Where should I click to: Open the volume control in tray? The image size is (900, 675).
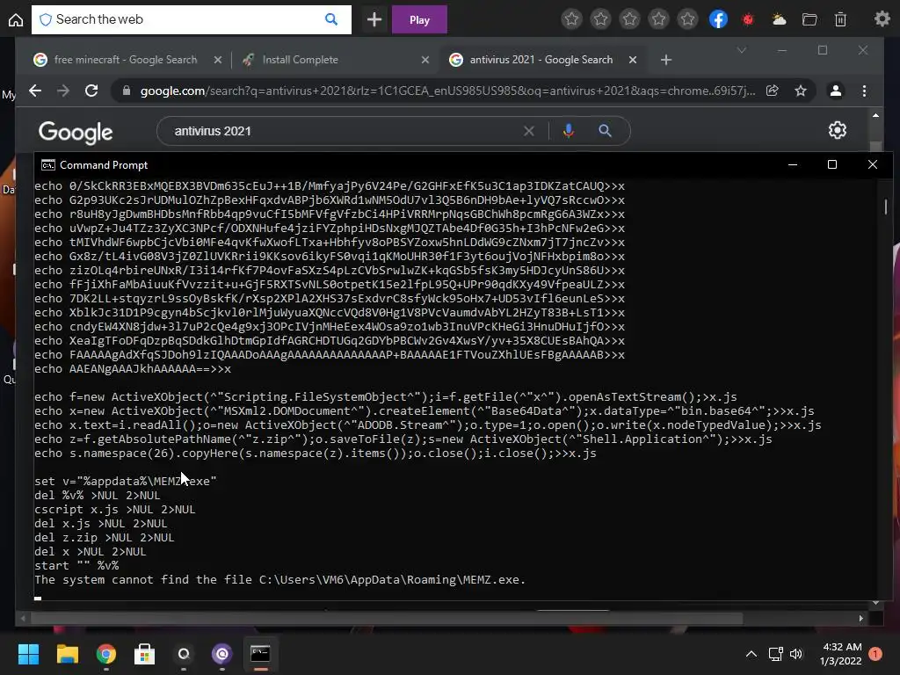coord(796,654)
